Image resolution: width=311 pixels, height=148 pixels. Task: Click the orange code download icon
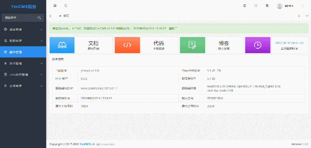tap(127, 45)
